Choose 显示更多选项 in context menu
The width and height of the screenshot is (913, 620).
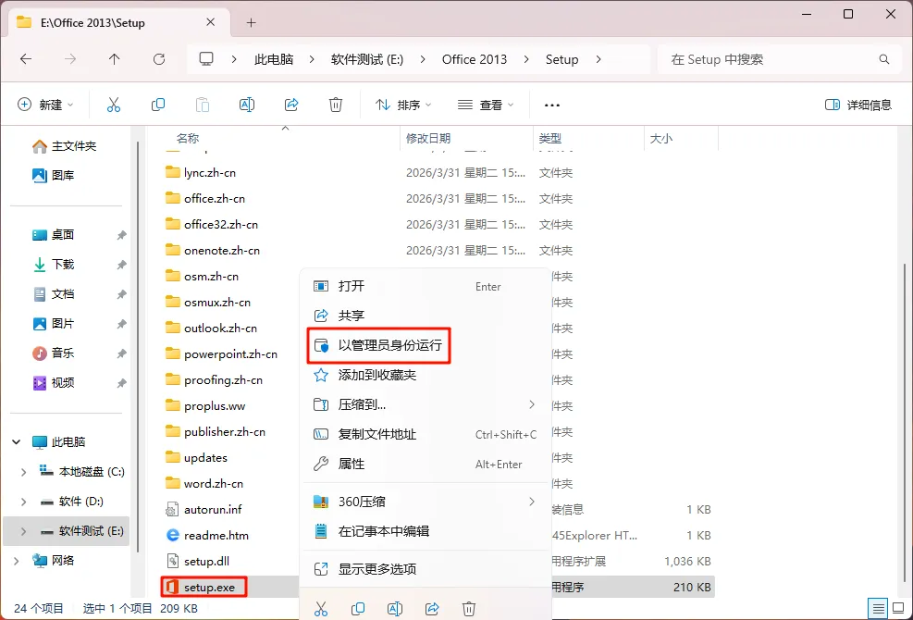[x=426, y=569]
